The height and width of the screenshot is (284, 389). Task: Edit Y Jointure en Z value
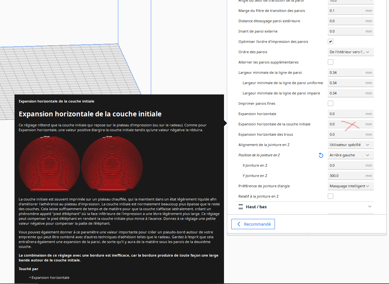(351, 176)
